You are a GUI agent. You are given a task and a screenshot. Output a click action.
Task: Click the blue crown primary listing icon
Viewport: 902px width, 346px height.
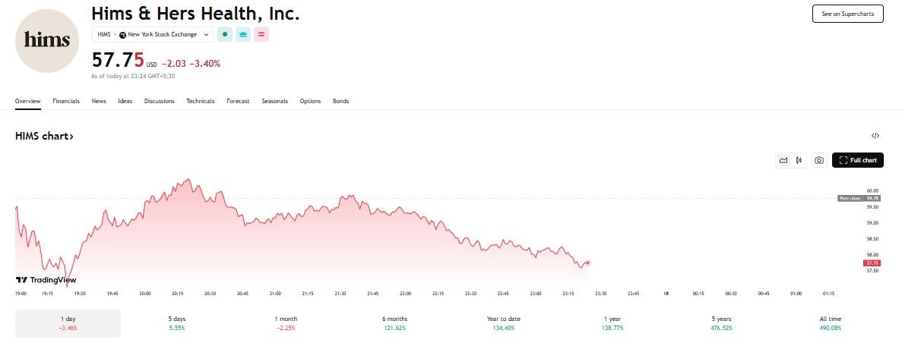[x=242, y=34]
